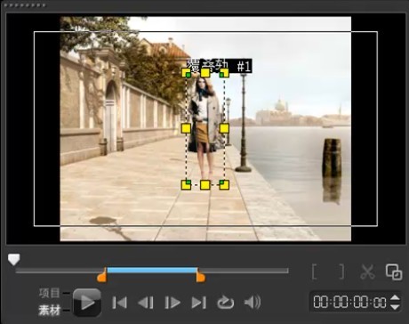Image resolution: width=409 pixels, height=324 pixels.
Task: Select the orange right trim marker
Action: point(201,276)
